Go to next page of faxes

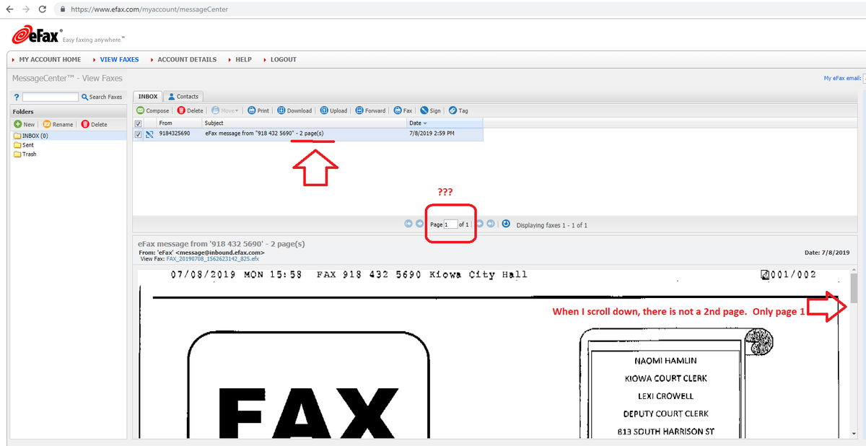tap(479, 224)
